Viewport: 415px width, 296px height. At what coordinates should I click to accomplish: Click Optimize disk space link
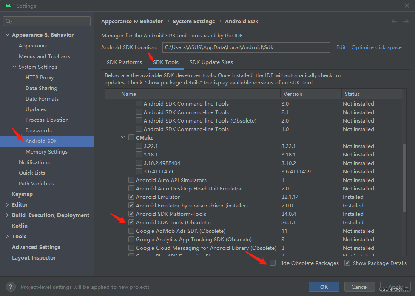(x=376, y=47)
